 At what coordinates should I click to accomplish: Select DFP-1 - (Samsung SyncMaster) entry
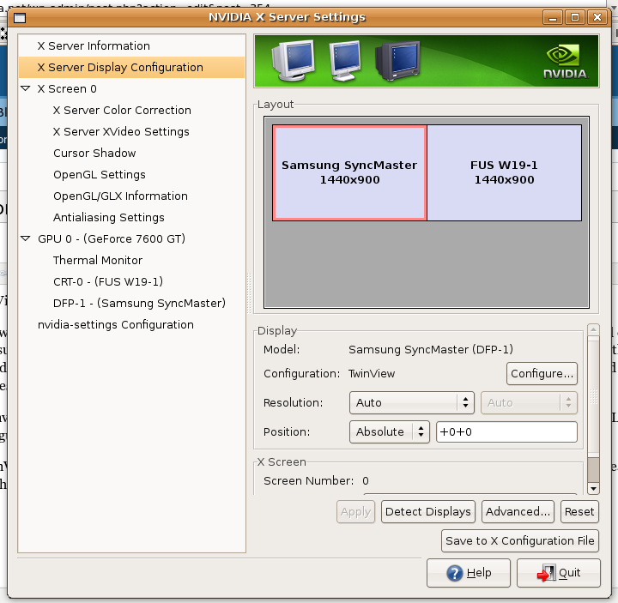(x=139, y=304)
